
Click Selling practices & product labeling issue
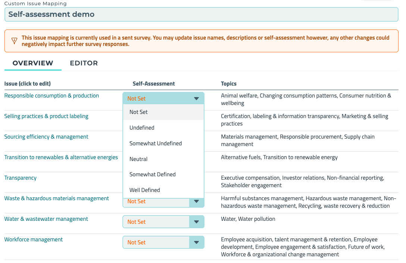click(46, 116)
